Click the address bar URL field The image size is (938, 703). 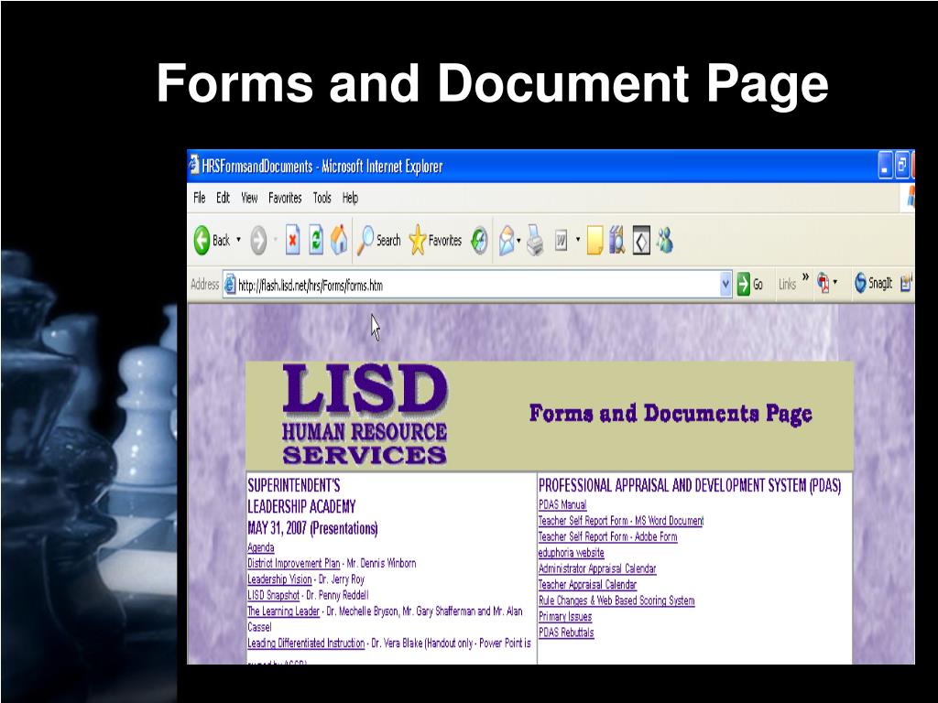pyautogui.click(x=476, y=286)
